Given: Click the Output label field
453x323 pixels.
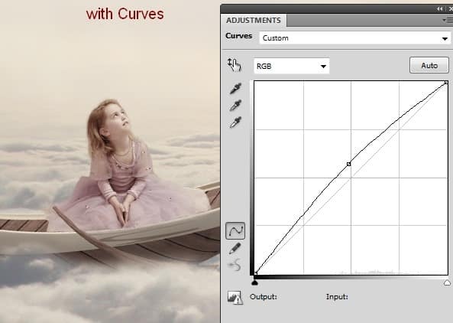Looking at the screenshot, I should point(264,297).
